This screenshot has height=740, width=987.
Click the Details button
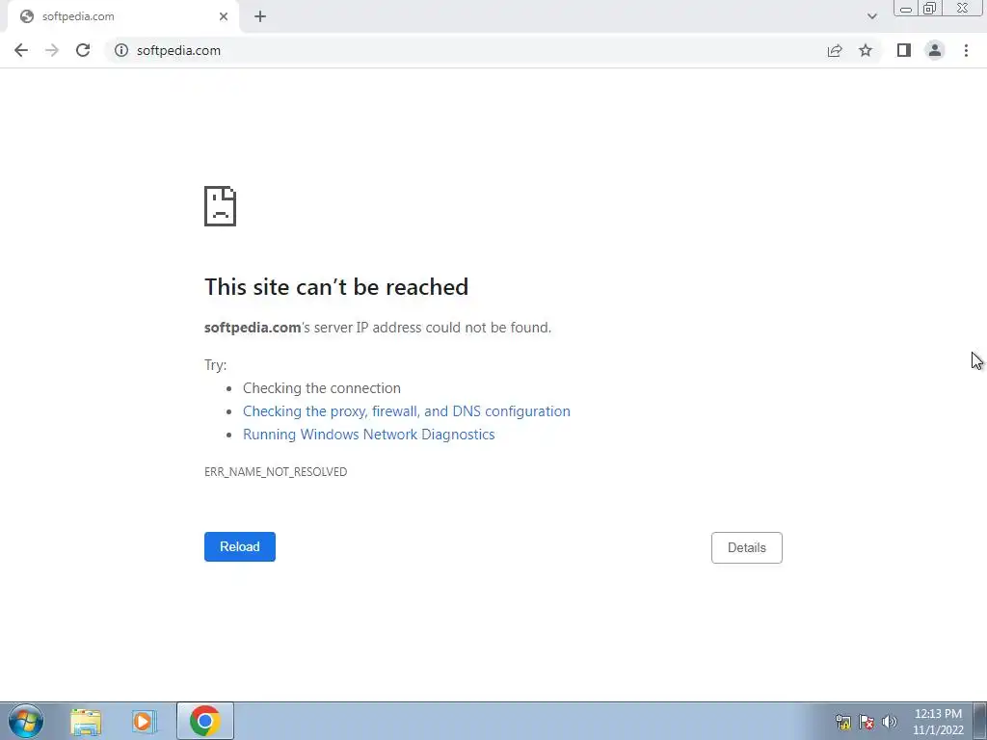point(747,547)
